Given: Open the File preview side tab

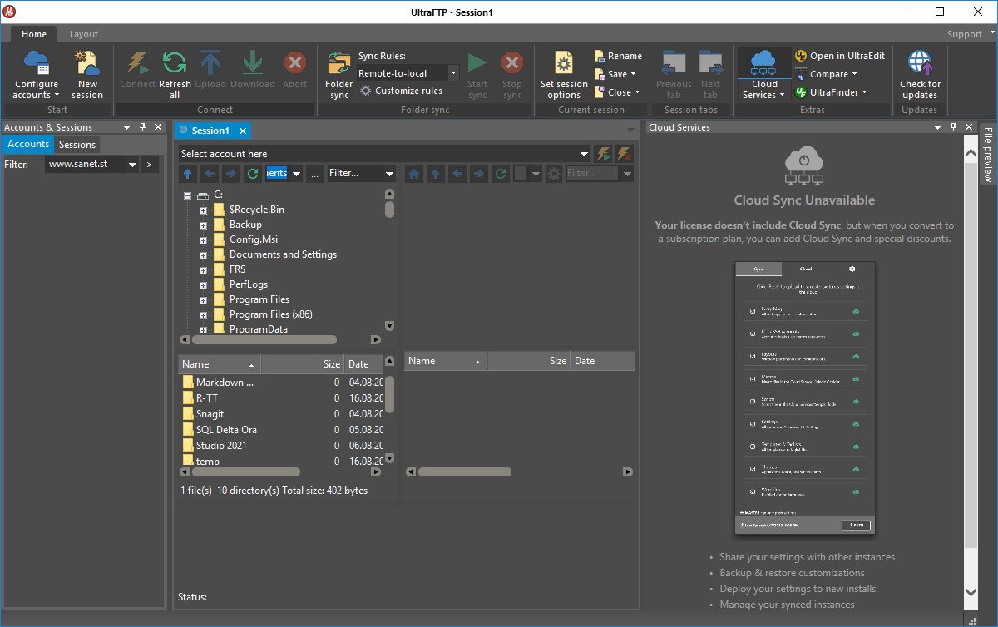Looking at the screenshot, I should pos(987,154).
